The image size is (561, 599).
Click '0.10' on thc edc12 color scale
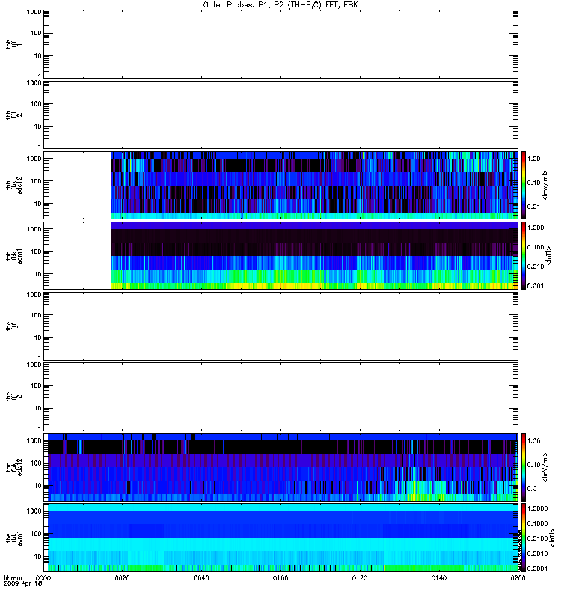(x=533, y=465)
